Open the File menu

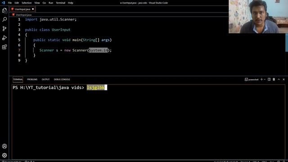(10, 3)
